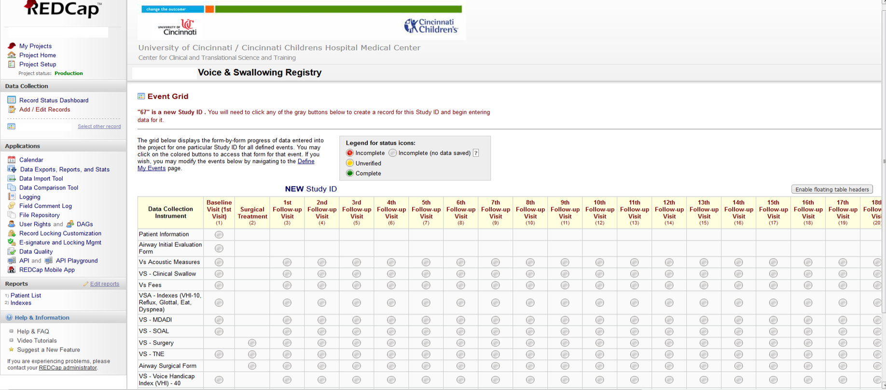
Task: Click the Data Import Tool icon
Action: [12, 178]
